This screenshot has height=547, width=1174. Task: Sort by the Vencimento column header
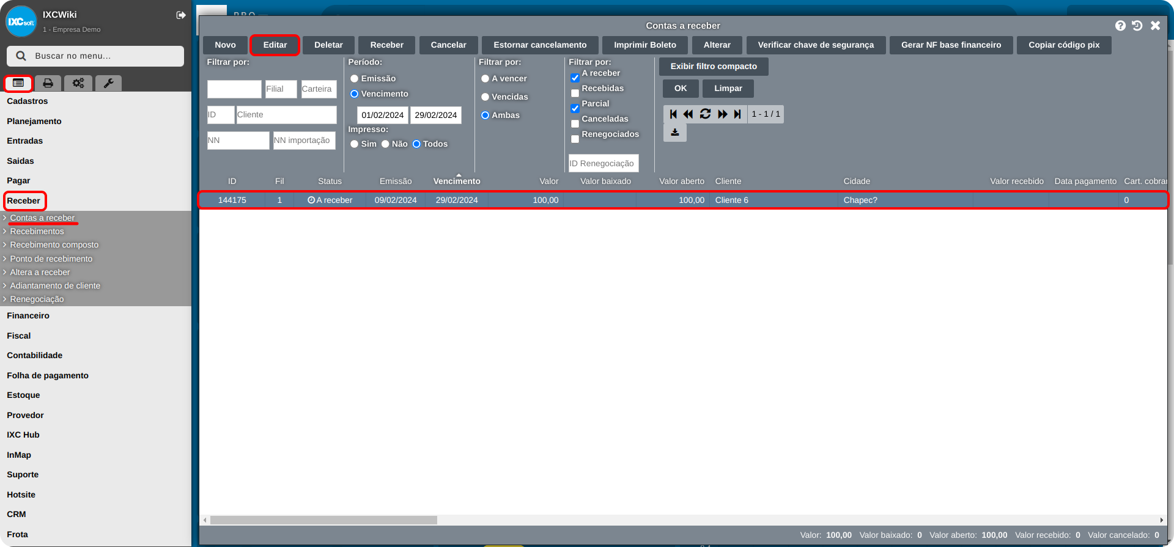[457, 182]
